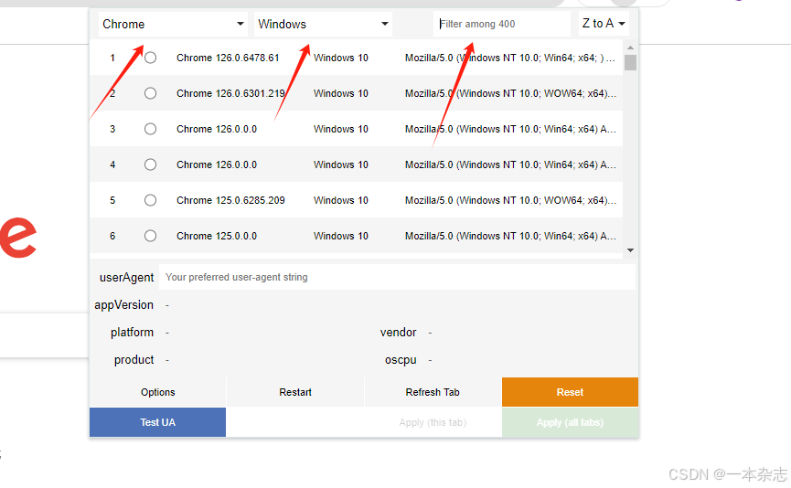This screenshot has width=791, height=488.
Task: Click the Mozilla/5.0 string in row 6
Action: 510,236
